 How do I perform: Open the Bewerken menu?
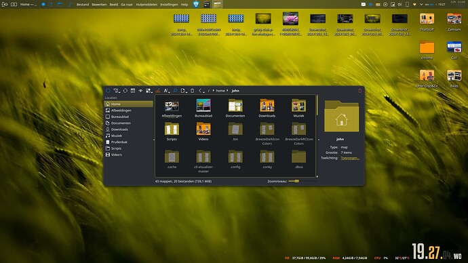pos(99,5)
